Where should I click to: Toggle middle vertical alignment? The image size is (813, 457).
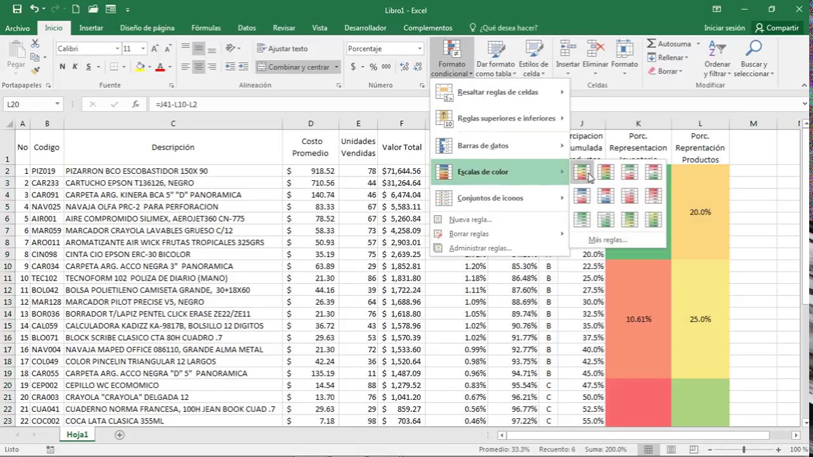pos(199,49)
